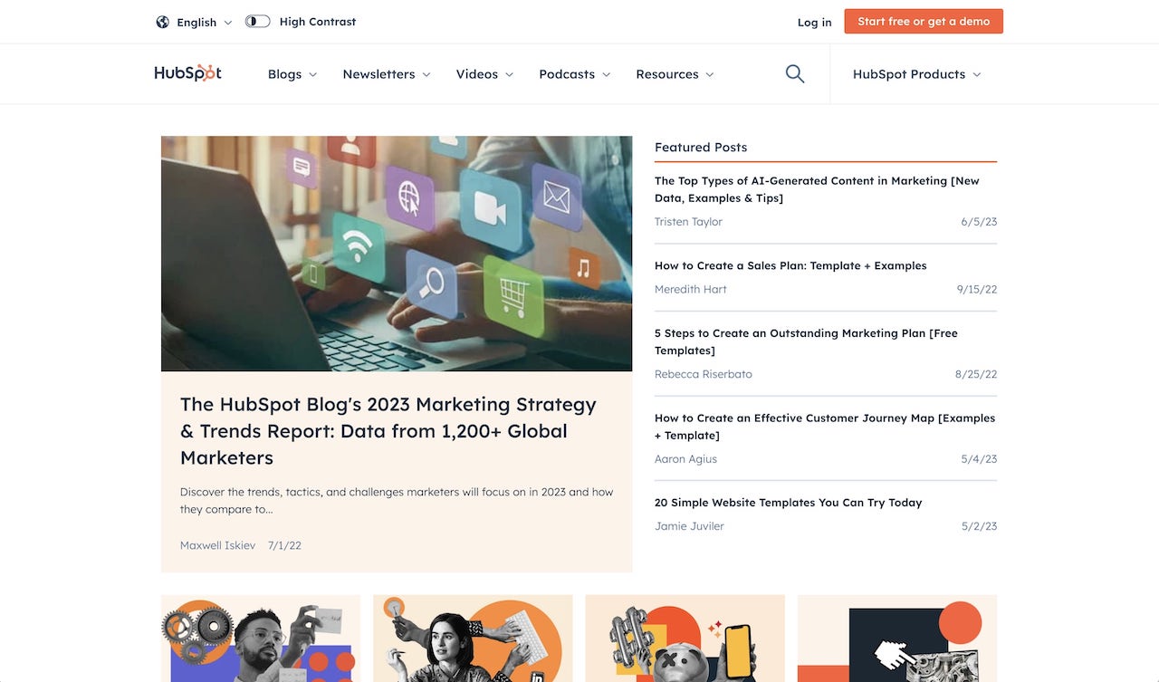Click Start free or get a demo
Image resolution: width=1159 pixels, height=682 pixels.
point(924,21)
